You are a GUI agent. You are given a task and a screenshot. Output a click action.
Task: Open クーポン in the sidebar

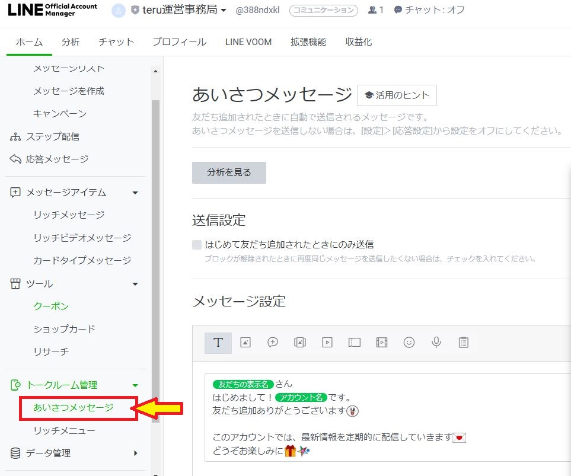click(x=51, y=306)
